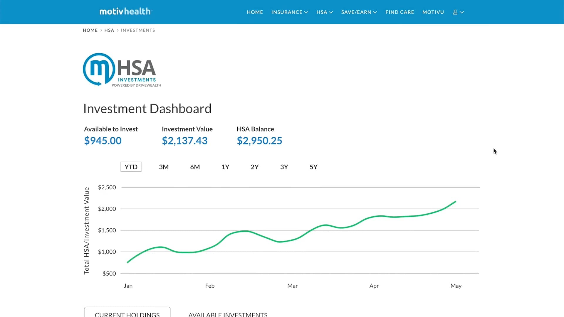
Task: Click the green line chart's May endpoint
Action: click(x=455, y=202)
